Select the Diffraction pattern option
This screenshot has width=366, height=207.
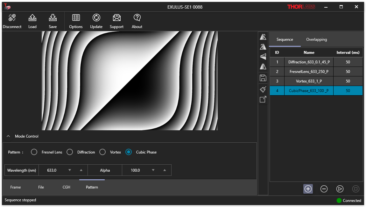click(x=70, y=152)
